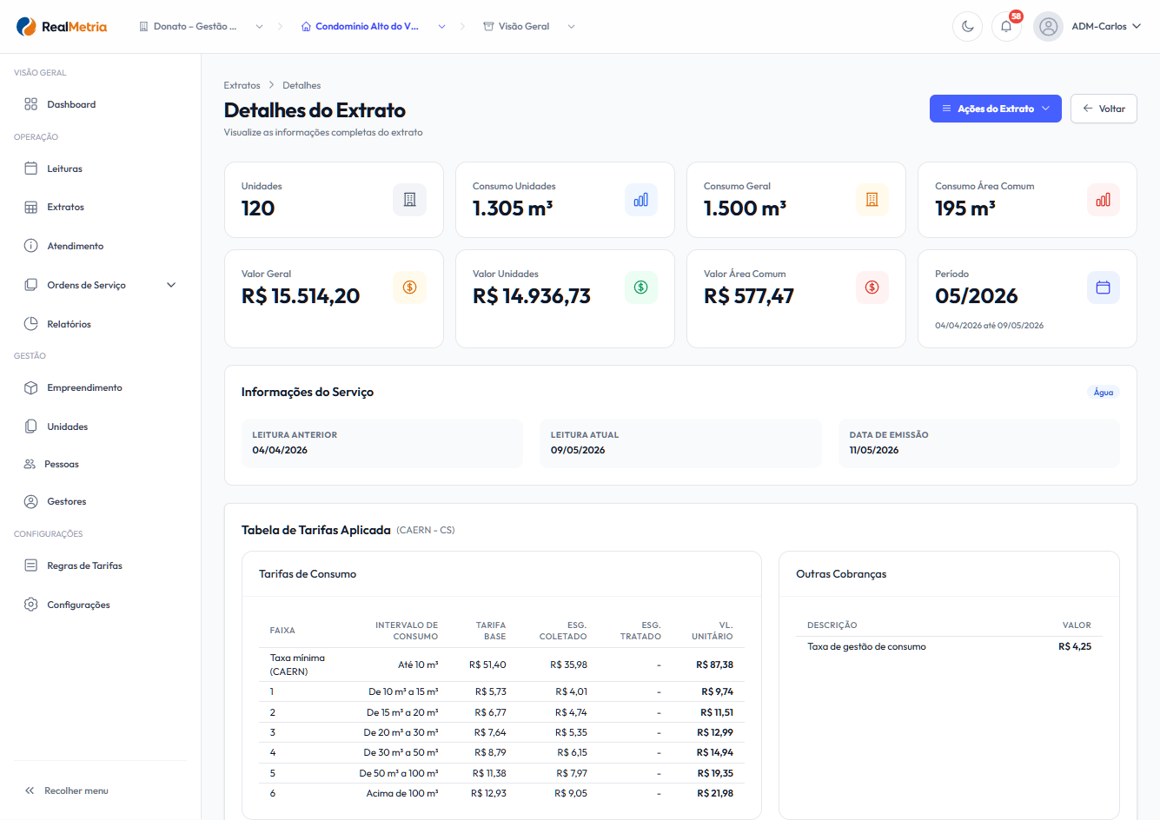Select Leitura Anterior date 04/04/2026
The height and width of the screenshot is (820, 1160).
pyautogui.click(x=280, y=450)
